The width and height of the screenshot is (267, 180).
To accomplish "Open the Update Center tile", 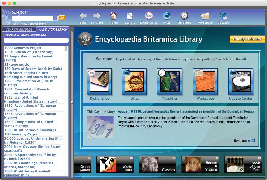I will pyautogui.click(x=241, y=82).
